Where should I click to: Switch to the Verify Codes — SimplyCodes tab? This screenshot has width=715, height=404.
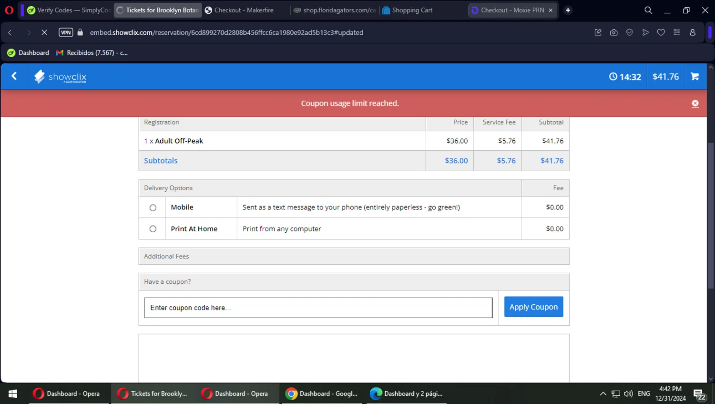click(x=69, y=10)
